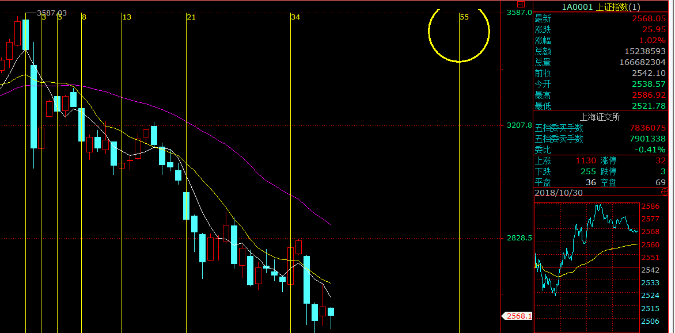Click the 1A0001 上证指数(1) title
This screenshot has height=333, width=675.
[601, 7]
